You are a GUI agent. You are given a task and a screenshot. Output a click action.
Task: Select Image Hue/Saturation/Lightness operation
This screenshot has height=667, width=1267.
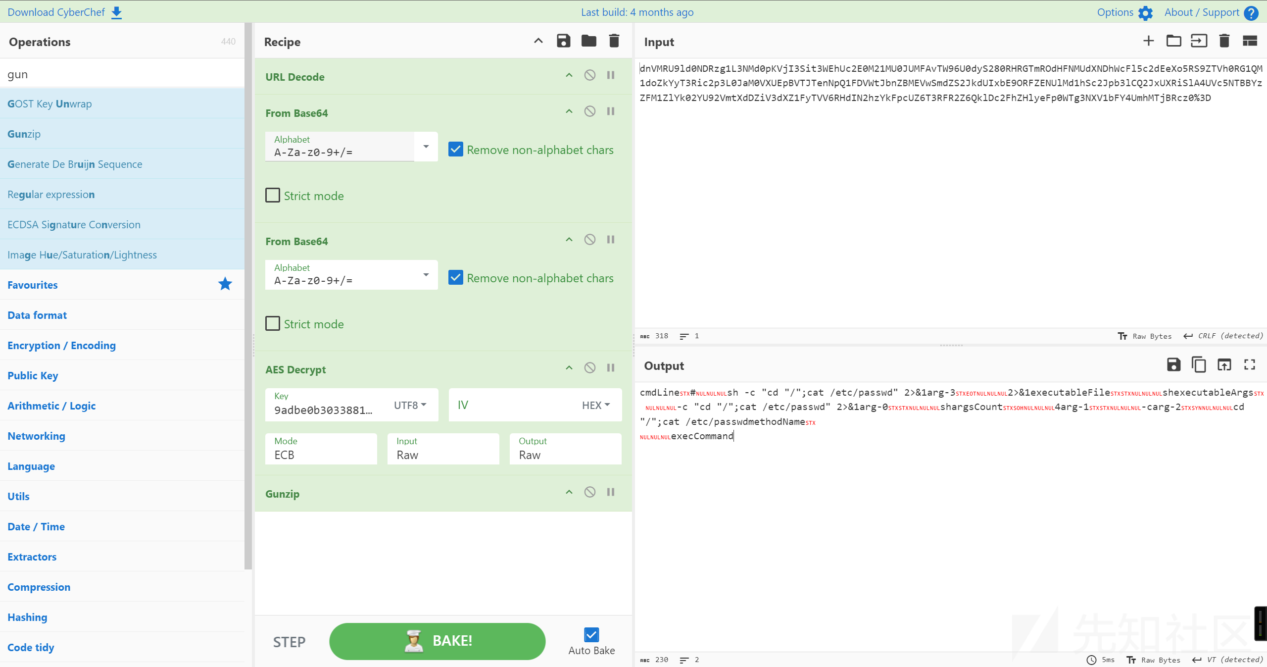pos(122,255)
